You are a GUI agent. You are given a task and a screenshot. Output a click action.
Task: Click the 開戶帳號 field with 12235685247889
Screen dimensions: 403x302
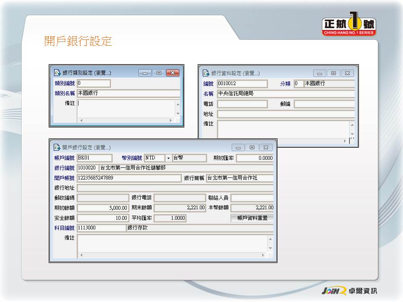[x=129, y=178]
